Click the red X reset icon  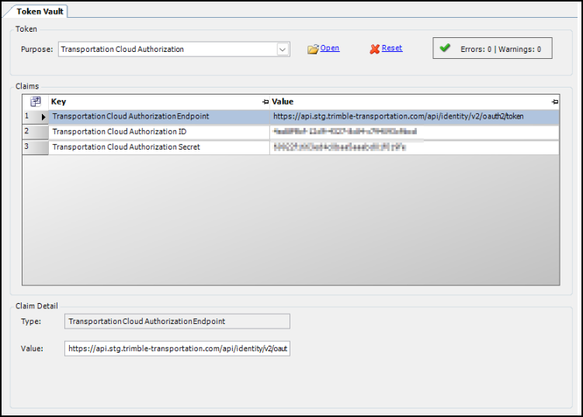pyautogui.click(x=375, y=49)
